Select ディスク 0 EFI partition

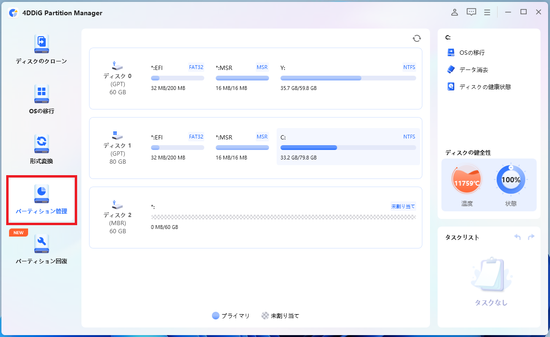point(178,78)
